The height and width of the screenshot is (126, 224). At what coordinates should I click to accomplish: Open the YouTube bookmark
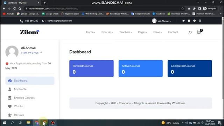tap(8, 14)
